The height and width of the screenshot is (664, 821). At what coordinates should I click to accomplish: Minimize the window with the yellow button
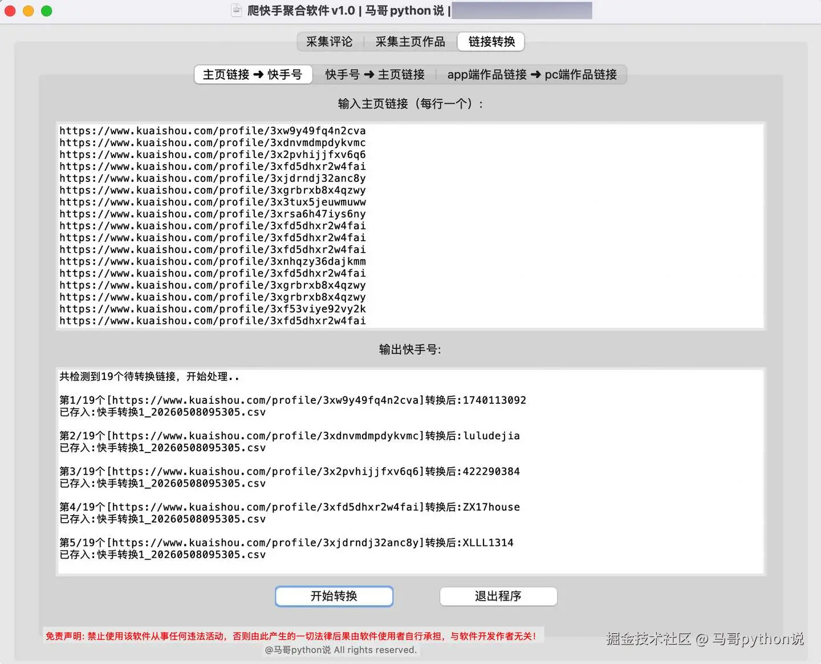pyautogui.click(x=28, y=11)
